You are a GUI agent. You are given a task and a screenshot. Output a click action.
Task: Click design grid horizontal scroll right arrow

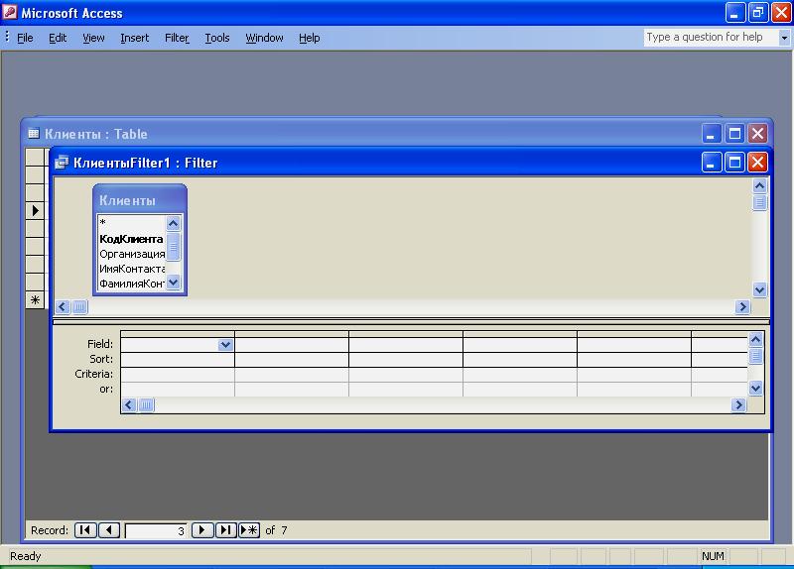(x=738, y=405)
